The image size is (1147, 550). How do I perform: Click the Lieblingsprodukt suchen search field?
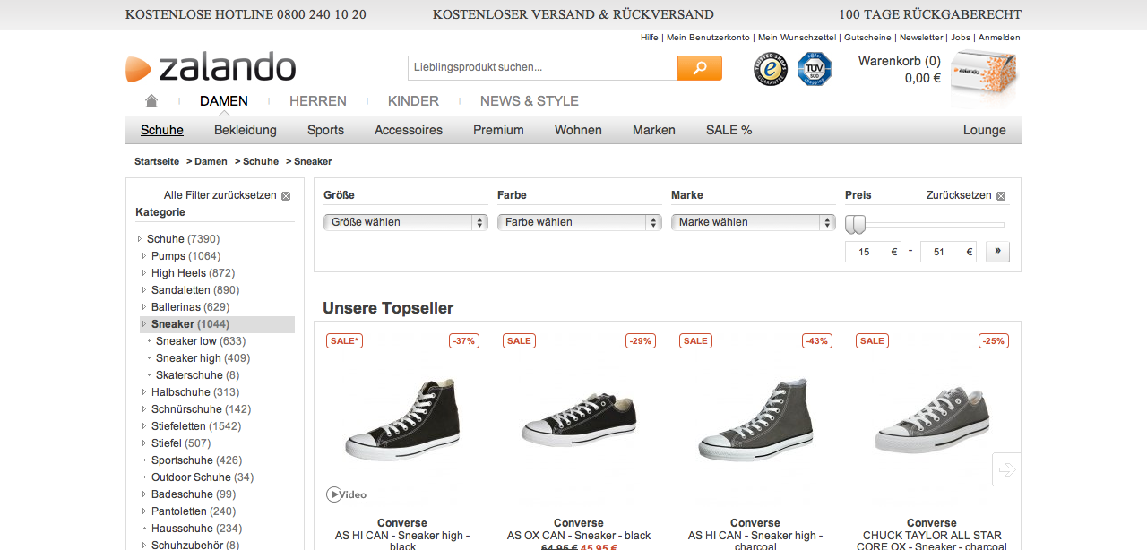[542, 68]
